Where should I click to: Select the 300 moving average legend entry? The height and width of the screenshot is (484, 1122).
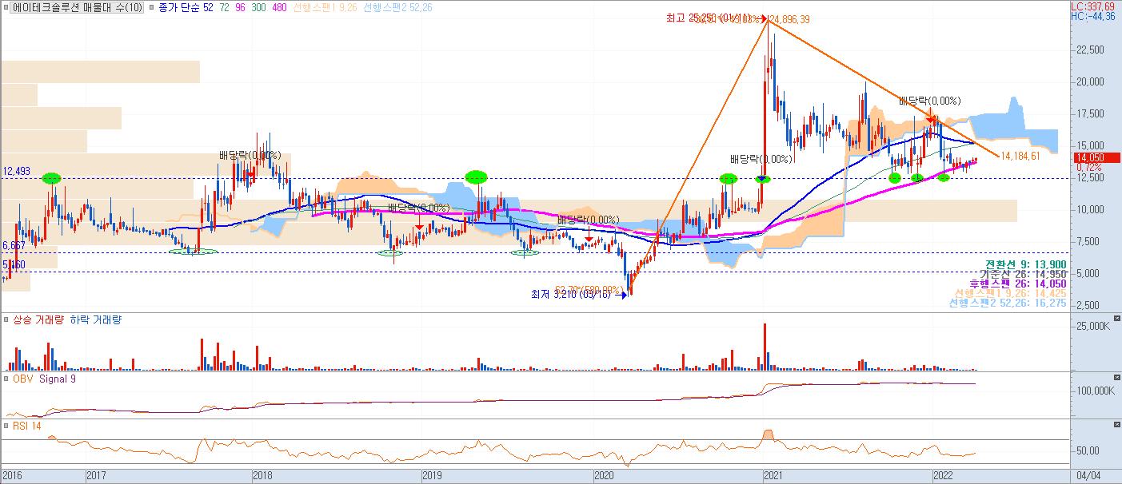pos(258,6)
